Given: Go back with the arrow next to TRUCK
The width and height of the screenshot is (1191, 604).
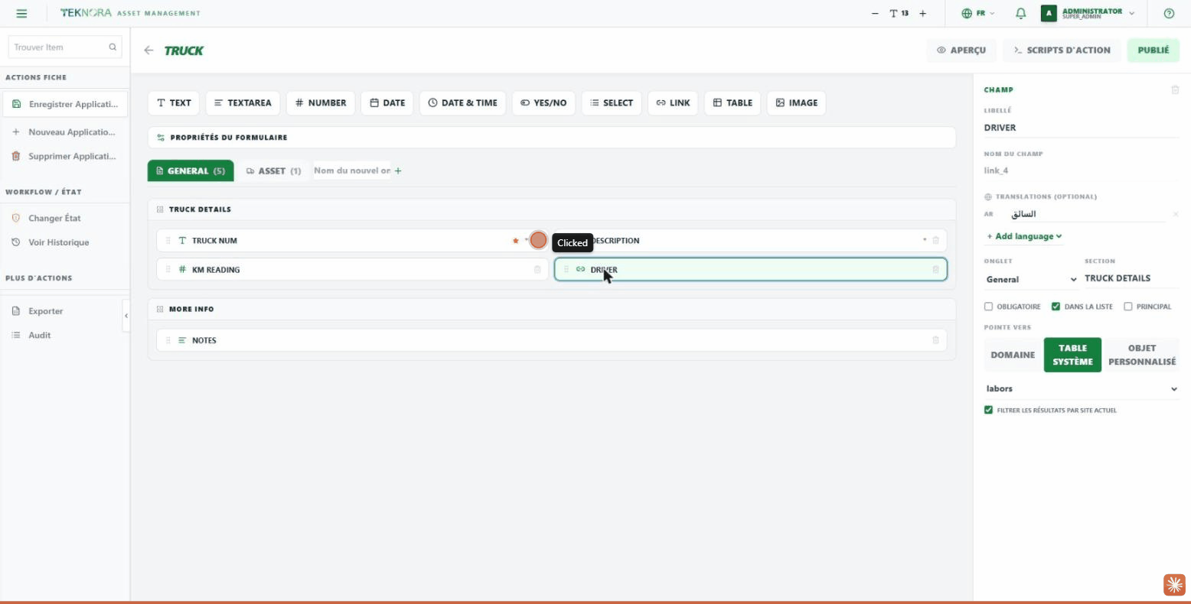Looking at the screenshot, I should pyautogui.click(x=148, y=50).
